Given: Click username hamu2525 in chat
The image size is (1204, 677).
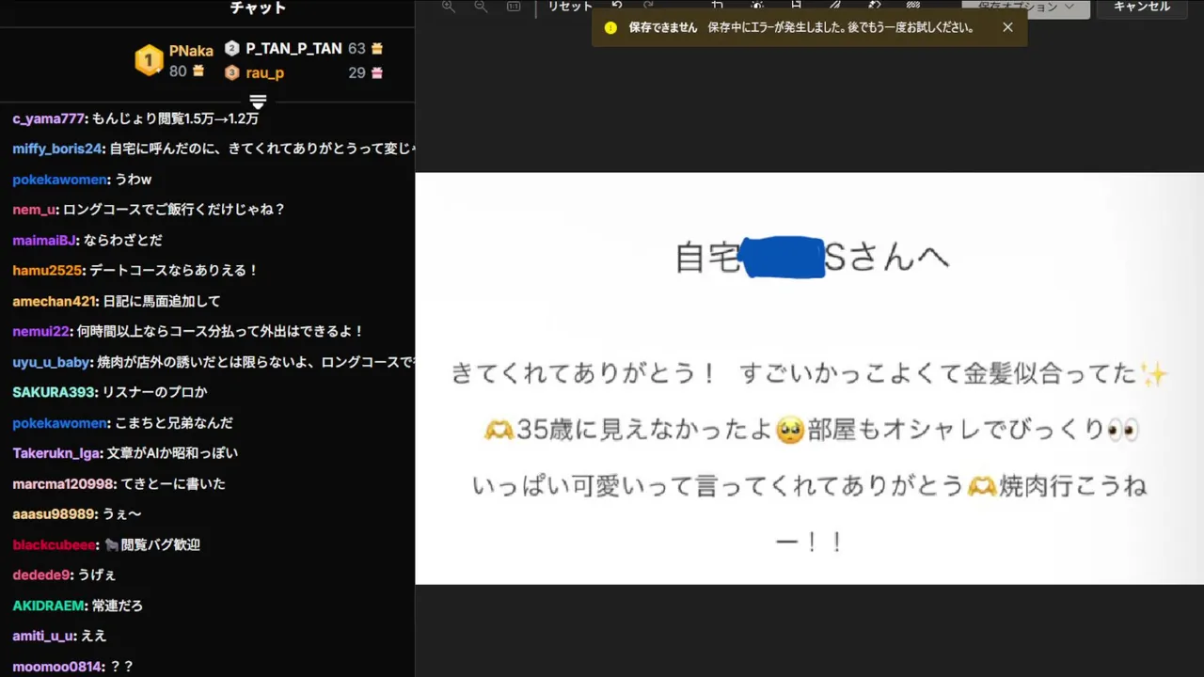Looking at the screenshot, I should point(49,270).
